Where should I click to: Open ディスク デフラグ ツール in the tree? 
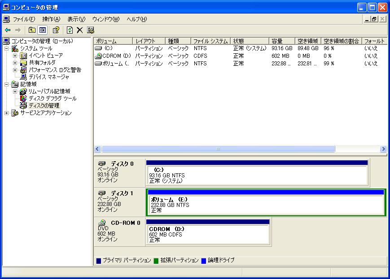click(52, 99)
